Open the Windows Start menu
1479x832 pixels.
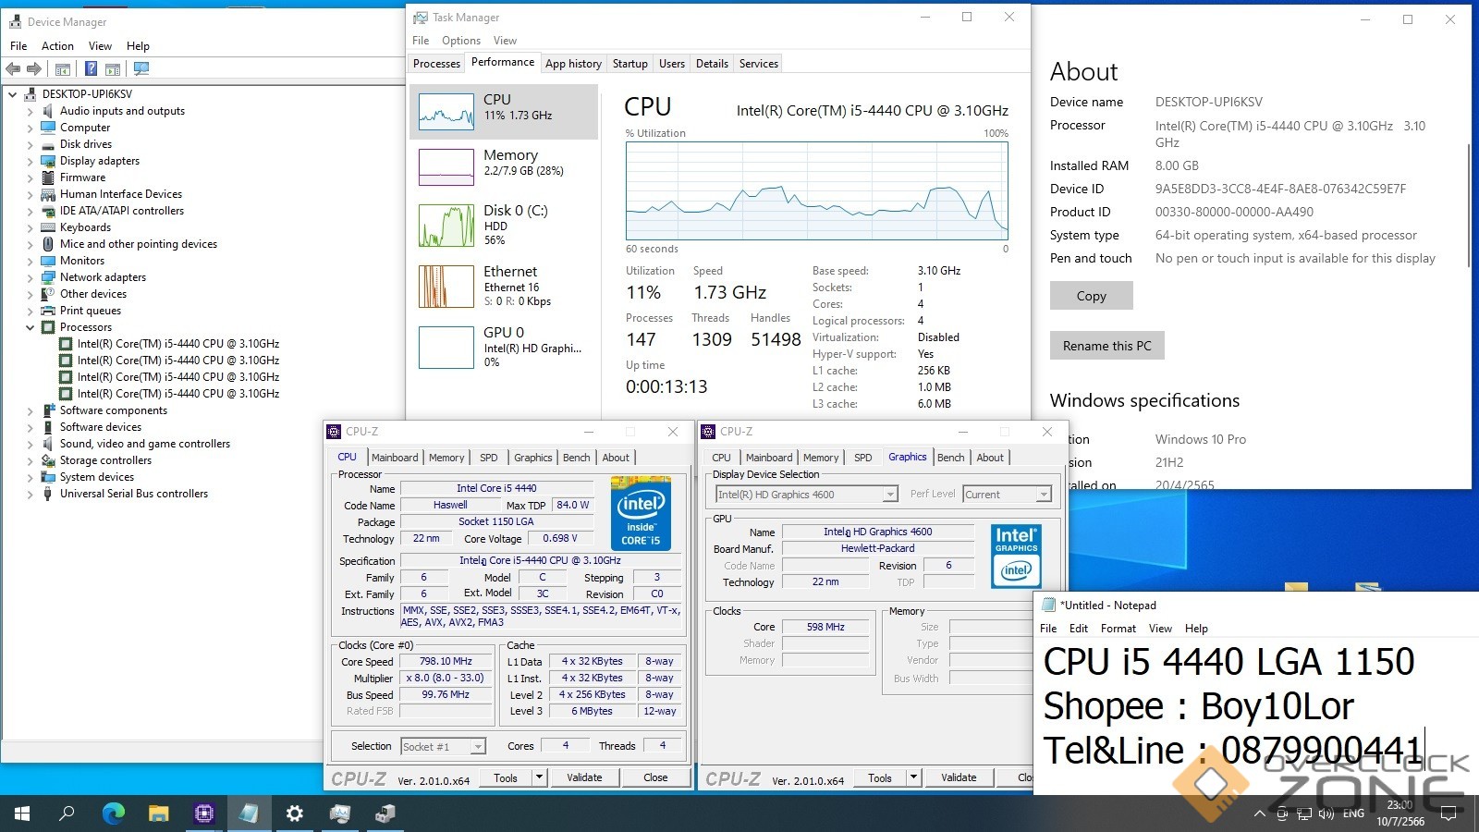(x=22, y=814)
